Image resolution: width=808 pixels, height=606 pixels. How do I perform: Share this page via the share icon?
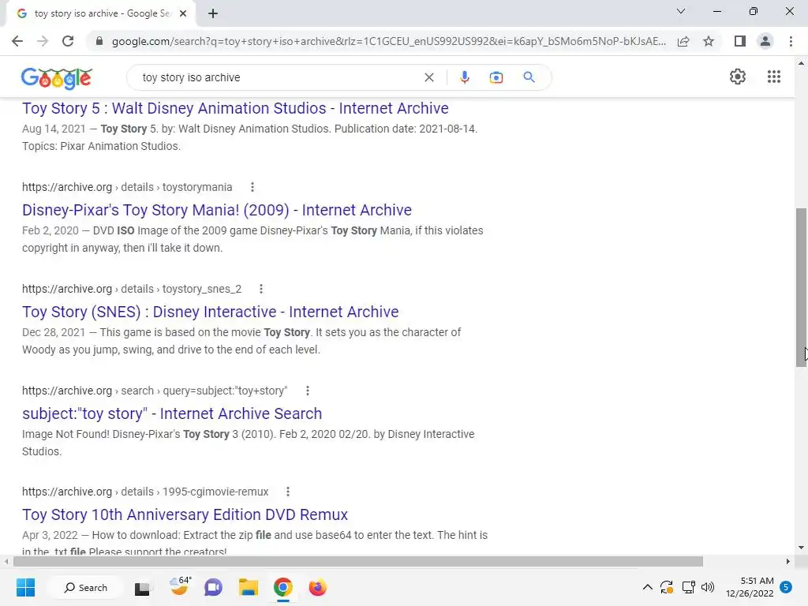click(683, 41)
